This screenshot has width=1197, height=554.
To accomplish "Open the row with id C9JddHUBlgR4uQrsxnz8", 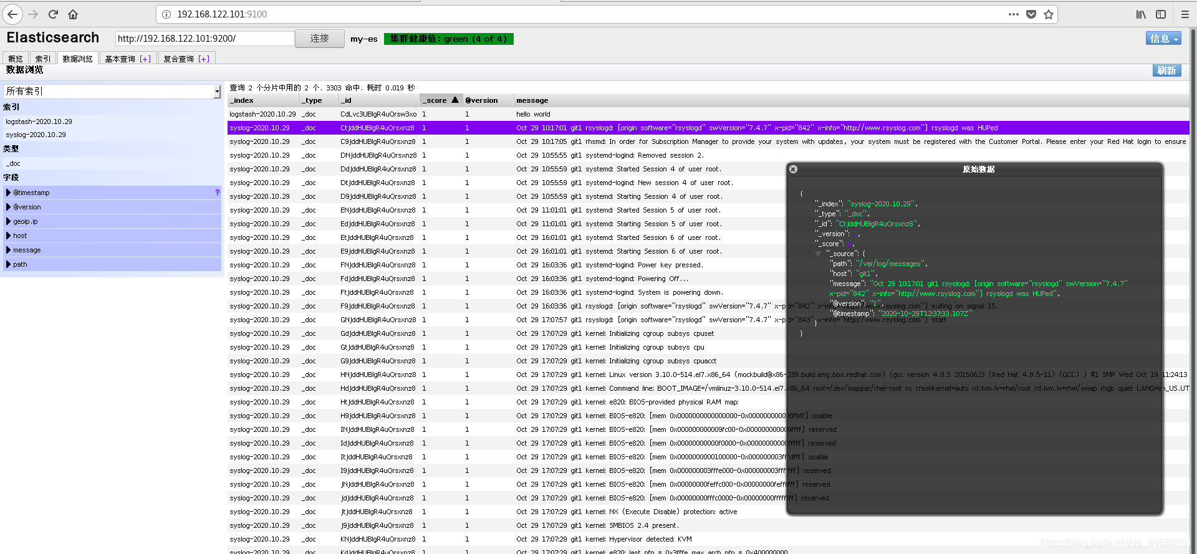I will coord(708,141).
